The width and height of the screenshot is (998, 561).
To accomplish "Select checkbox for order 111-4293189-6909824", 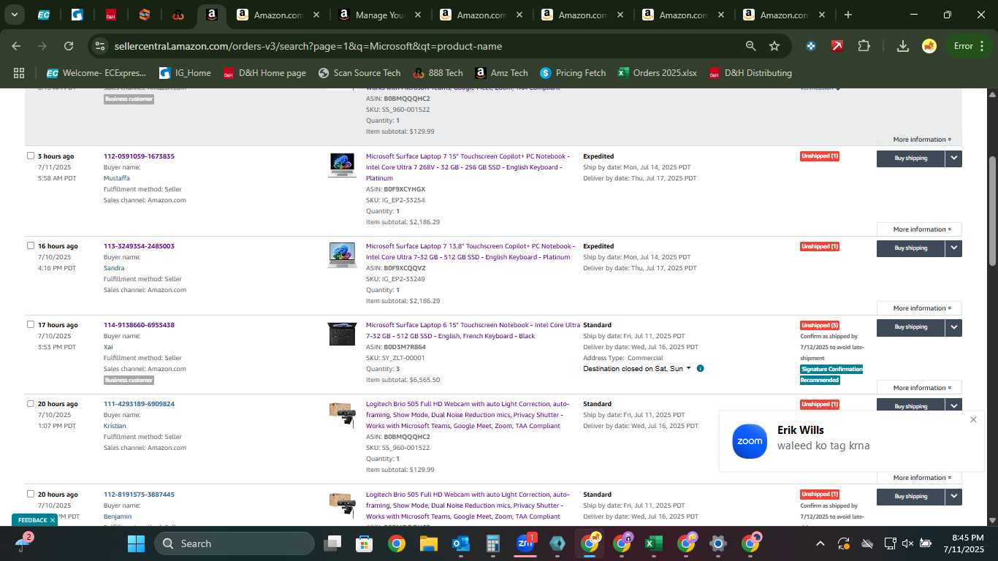I will [31, 403].
